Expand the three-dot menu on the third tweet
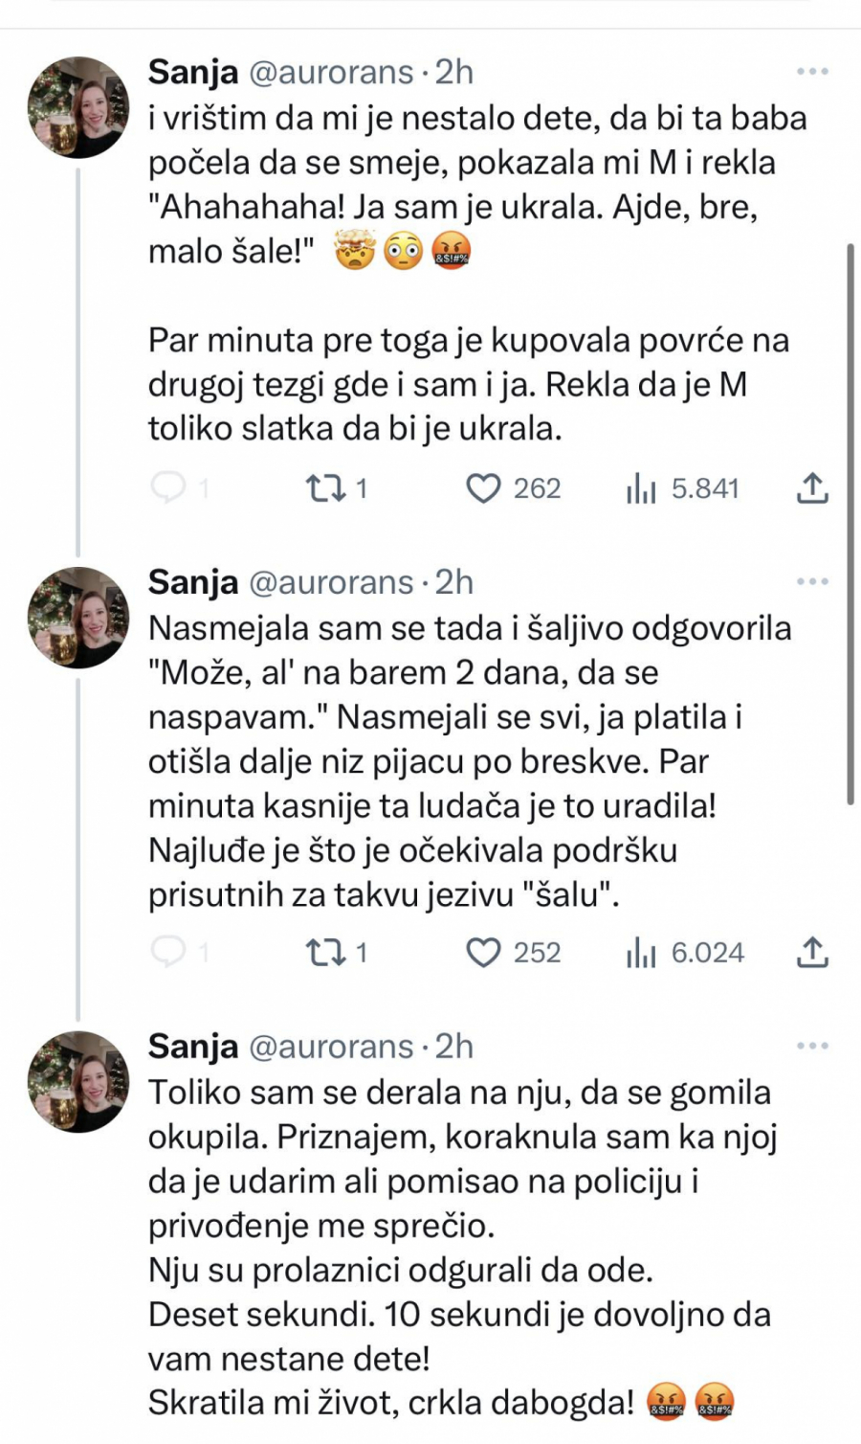 pos(812,1044)
